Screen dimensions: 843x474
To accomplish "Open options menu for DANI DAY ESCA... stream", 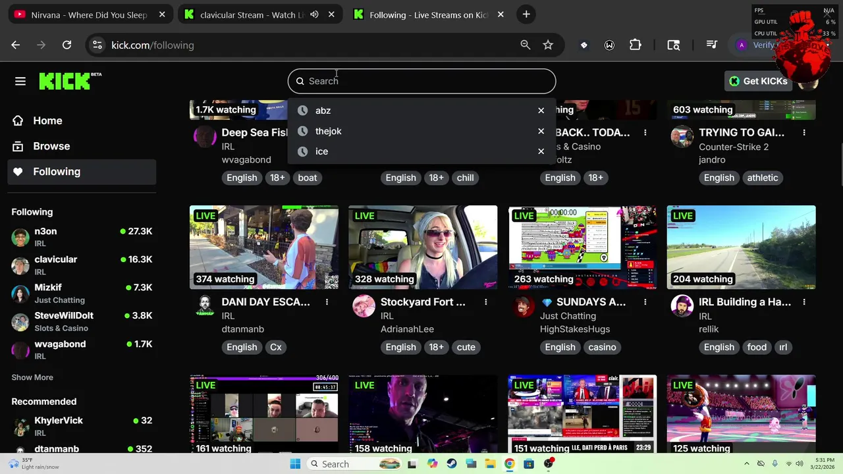I will [327, 302].
